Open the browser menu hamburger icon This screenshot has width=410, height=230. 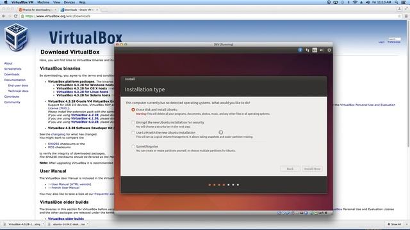coord(406,16)
